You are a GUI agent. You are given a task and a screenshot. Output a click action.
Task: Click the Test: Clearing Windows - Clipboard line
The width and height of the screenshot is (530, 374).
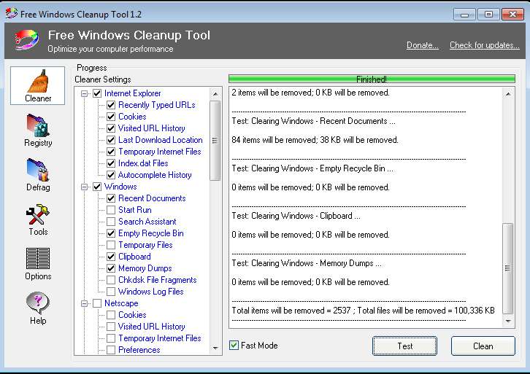296,216
